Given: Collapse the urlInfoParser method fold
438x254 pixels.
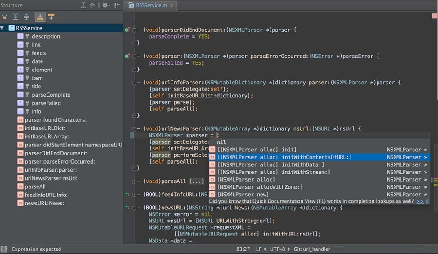Looking at the screenshot, I should coord(134,83).
